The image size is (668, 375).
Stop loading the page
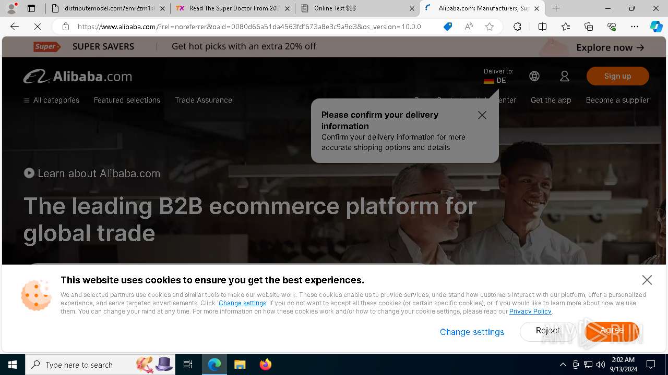[37, 27]
